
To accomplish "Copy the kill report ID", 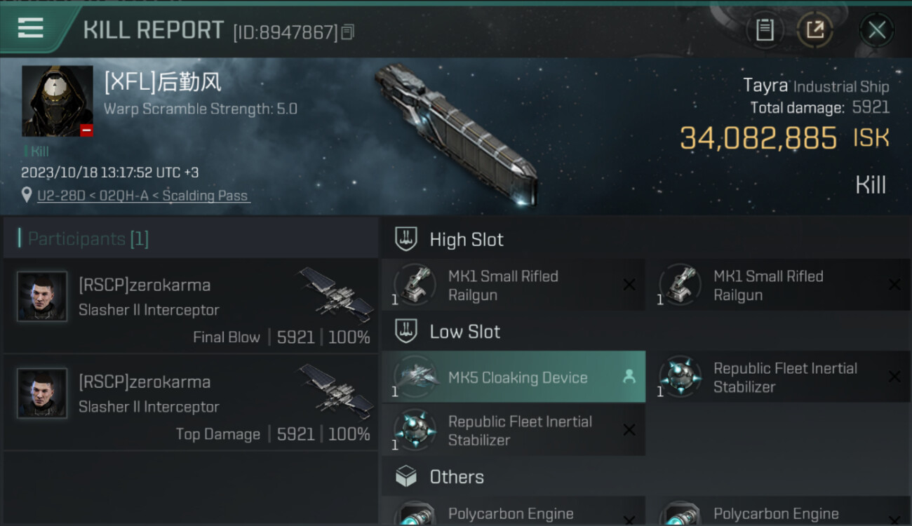I will point(348,32).
